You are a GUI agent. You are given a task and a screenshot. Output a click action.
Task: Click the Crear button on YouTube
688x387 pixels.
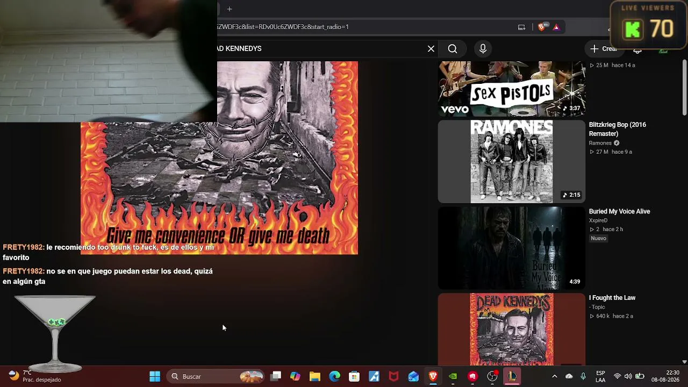point(603,49)
